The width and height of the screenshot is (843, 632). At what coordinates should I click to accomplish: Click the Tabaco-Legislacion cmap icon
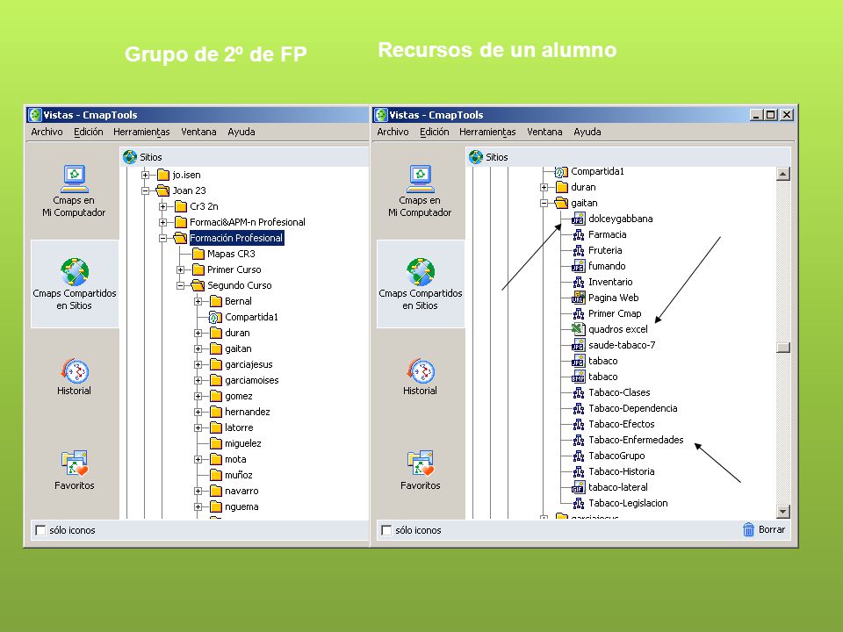pos(578,503)
